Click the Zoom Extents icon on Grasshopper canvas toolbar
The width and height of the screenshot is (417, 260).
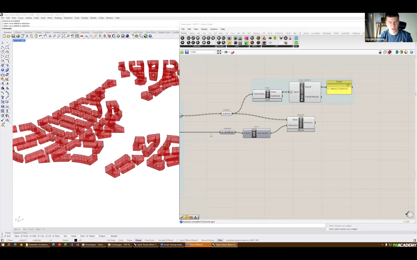pyautogui.click(x=219, y=52)
